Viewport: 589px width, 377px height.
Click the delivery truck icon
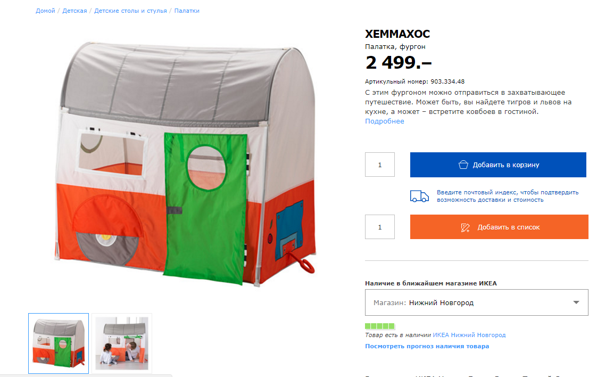point(419,196)
